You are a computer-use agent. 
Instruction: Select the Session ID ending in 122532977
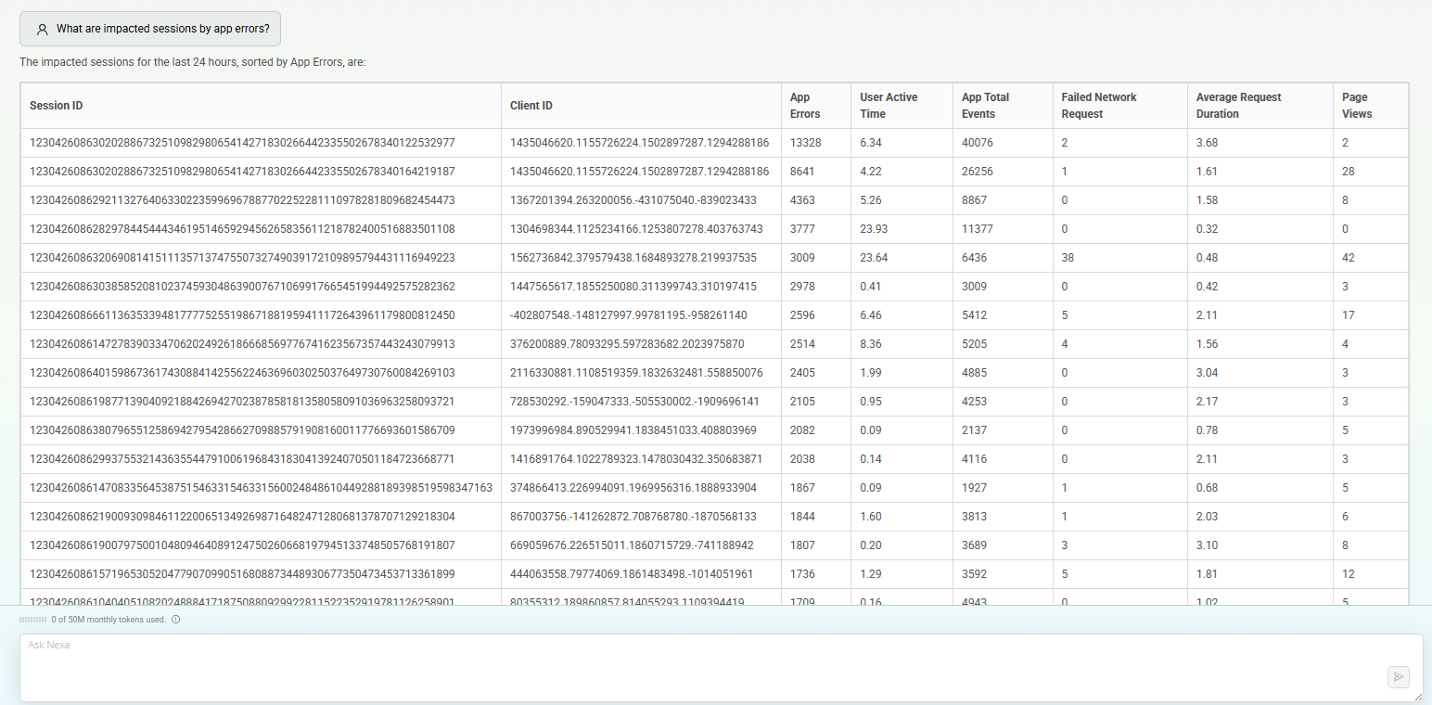(242, 143)
